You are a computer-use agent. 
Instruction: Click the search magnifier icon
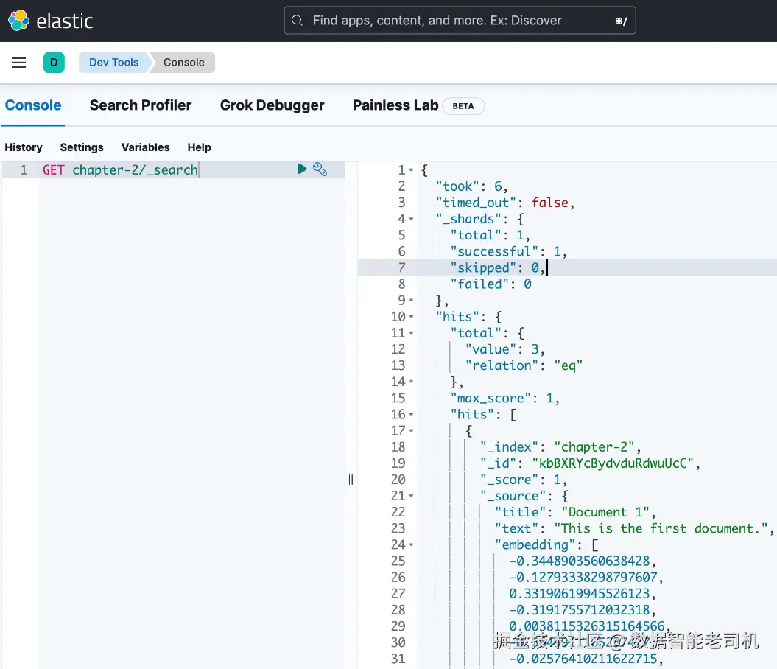coord(298,21)
